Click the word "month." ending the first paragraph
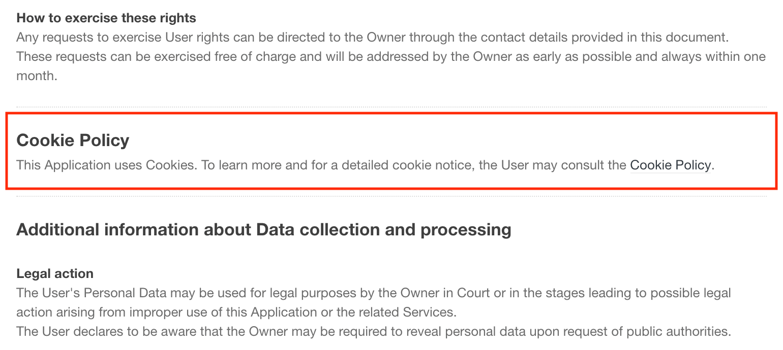Image resolution: width=783 pixels, height=350 pixels. click(37, 76)
